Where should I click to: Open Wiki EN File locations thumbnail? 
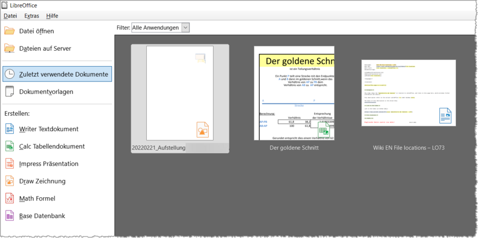point(409,93)
